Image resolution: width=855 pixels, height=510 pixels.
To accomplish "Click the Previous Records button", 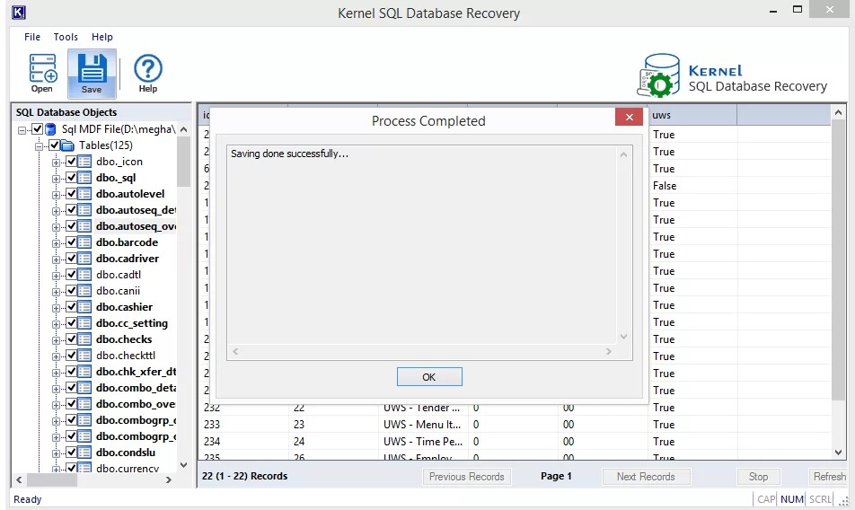I will [467, 477].
